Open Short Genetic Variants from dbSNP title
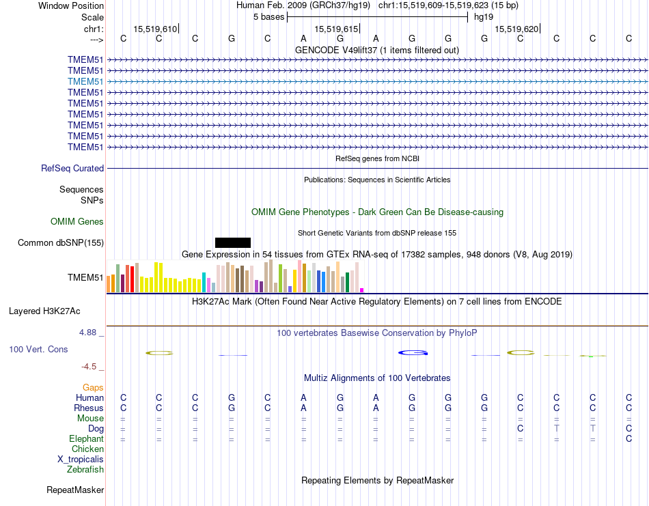The width and height of the screenshot is (649, 506). tap(377, 233)
